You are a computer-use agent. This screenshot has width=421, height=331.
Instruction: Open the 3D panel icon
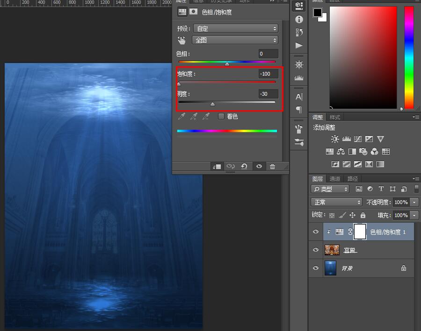coord(299,6)
